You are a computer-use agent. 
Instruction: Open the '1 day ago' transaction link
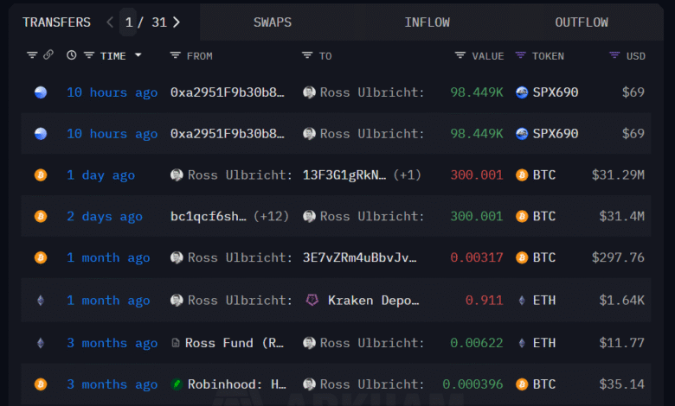coord(101,174)
